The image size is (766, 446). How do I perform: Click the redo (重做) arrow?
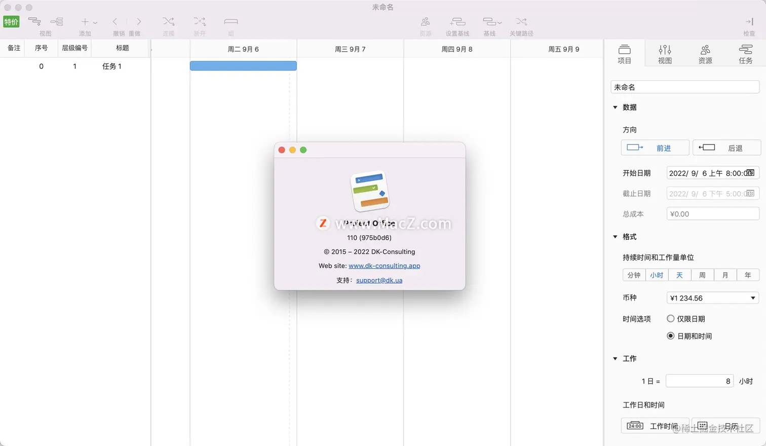point(138,22)
